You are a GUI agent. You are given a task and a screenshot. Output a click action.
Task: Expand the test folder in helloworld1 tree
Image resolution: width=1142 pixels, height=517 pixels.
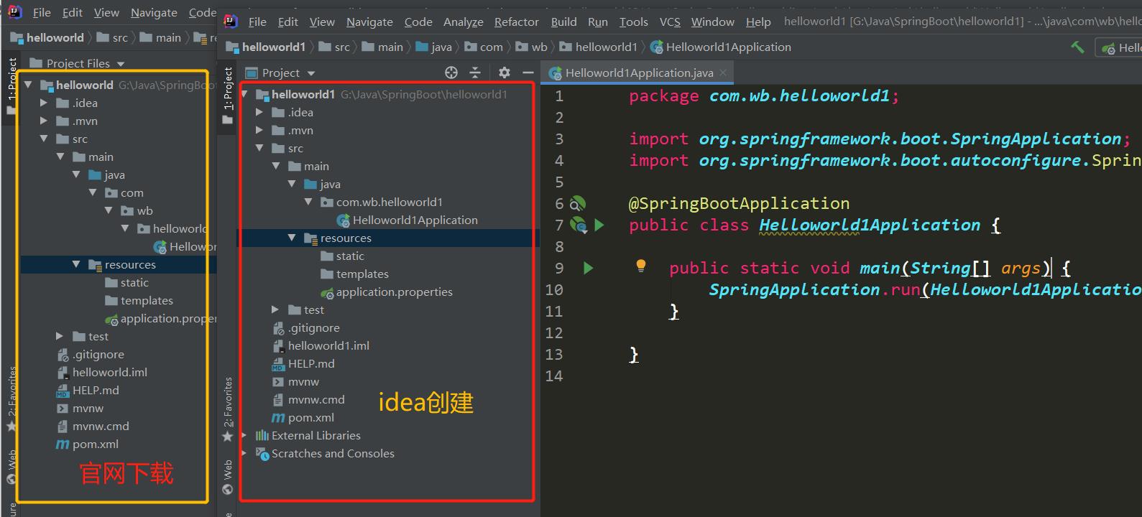[x=275, y=309]
